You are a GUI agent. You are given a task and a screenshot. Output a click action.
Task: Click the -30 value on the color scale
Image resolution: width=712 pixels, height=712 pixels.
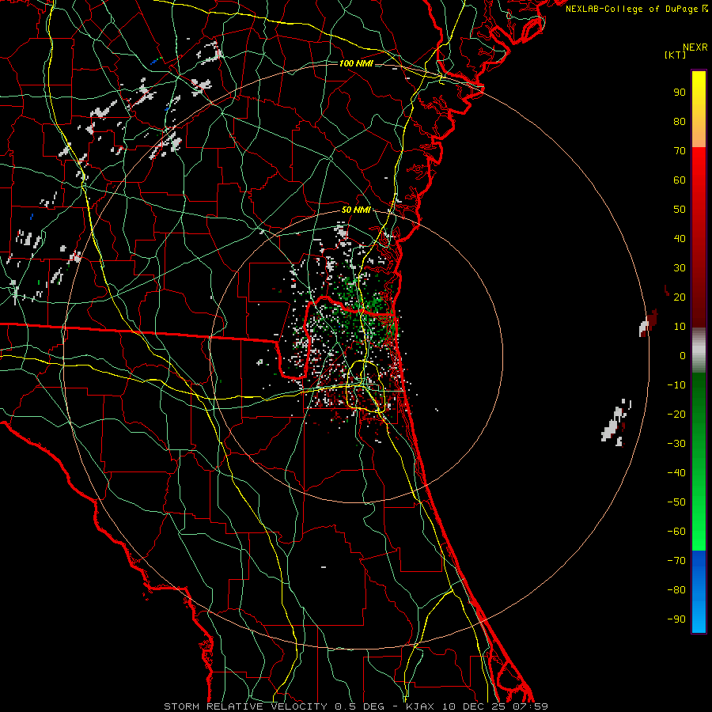click(x=676, y=444)
